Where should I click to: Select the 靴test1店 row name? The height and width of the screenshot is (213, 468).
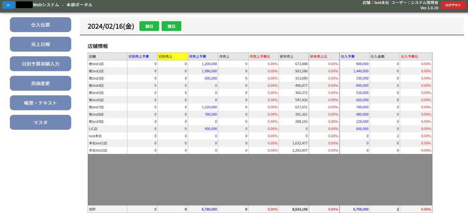pos(96,64)
